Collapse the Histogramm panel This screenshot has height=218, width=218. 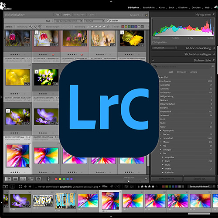(x=214, y=14)
